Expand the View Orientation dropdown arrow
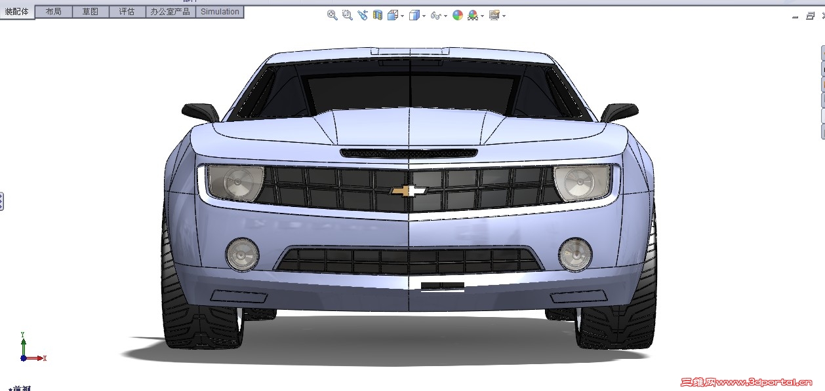Image resolution: width=825 pixels, height=391 pixels. pyautogui.click(x=402, y=16)
